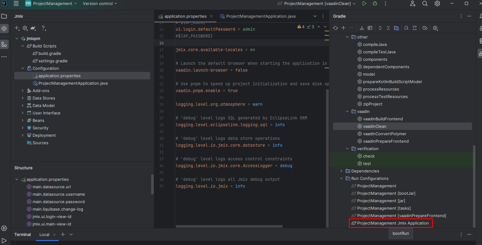Expand the Data Model node
482x245 pixels.
(x=23, y=105)
